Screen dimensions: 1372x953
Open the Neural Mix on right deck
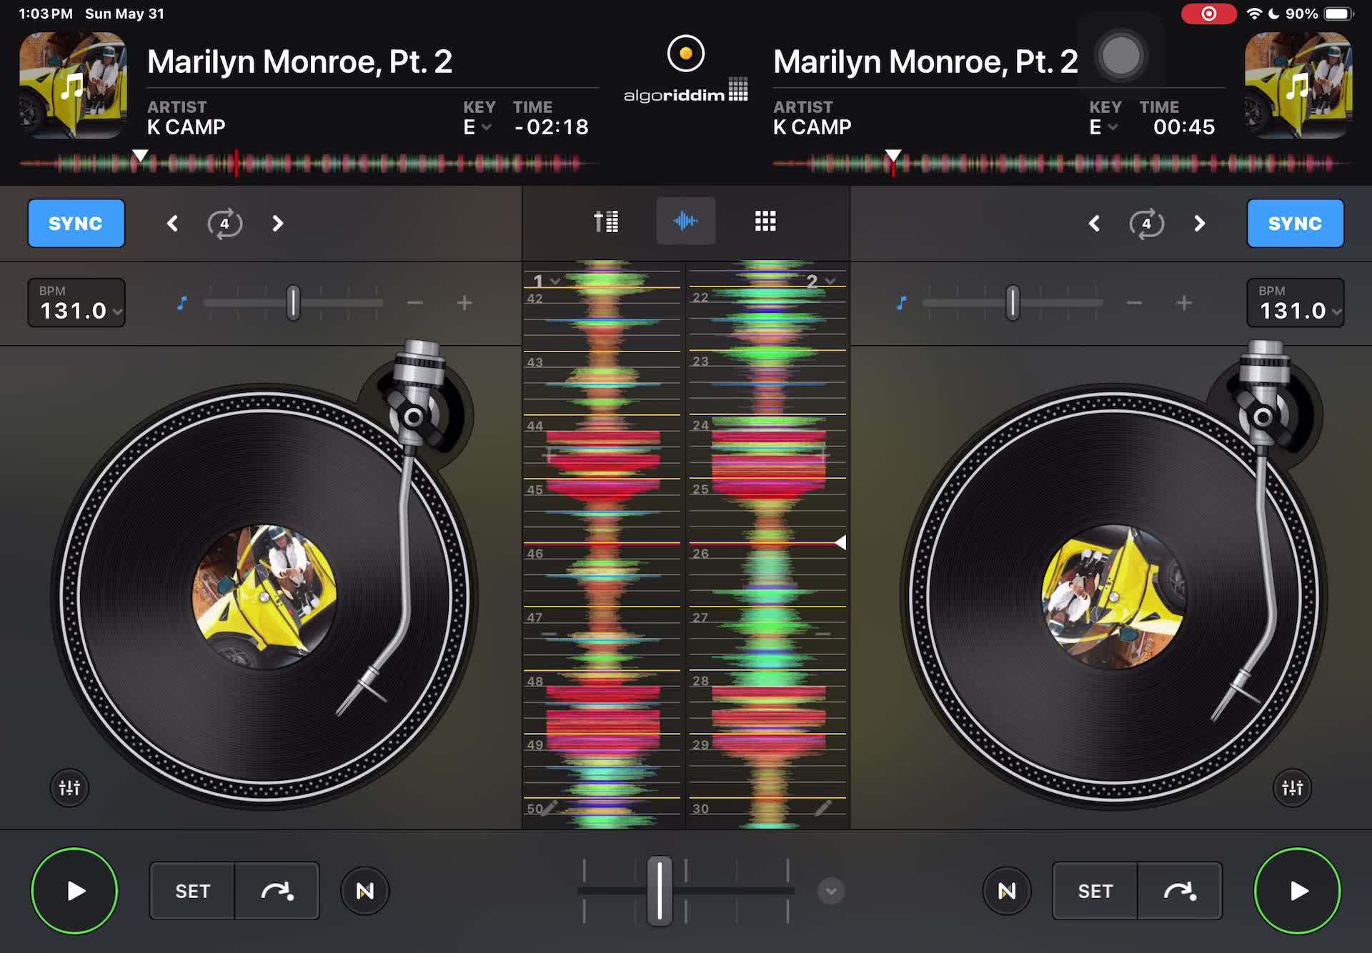tap(1007, 891)
